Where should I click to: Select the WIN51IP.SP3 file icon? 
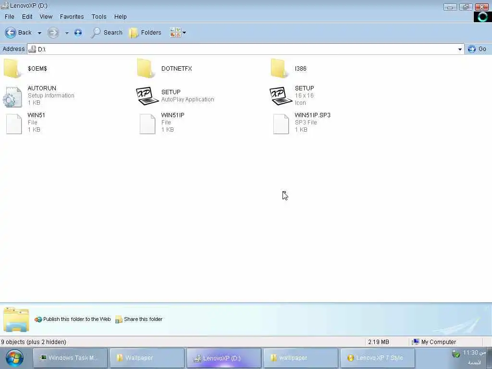pyautogui.click(x=281, y=124)
